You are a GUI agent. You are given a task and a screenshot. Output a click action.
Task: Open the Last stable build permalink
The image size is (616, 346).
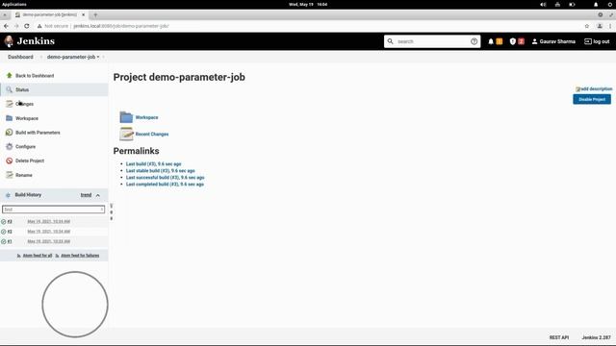click(x=161, y=171)
